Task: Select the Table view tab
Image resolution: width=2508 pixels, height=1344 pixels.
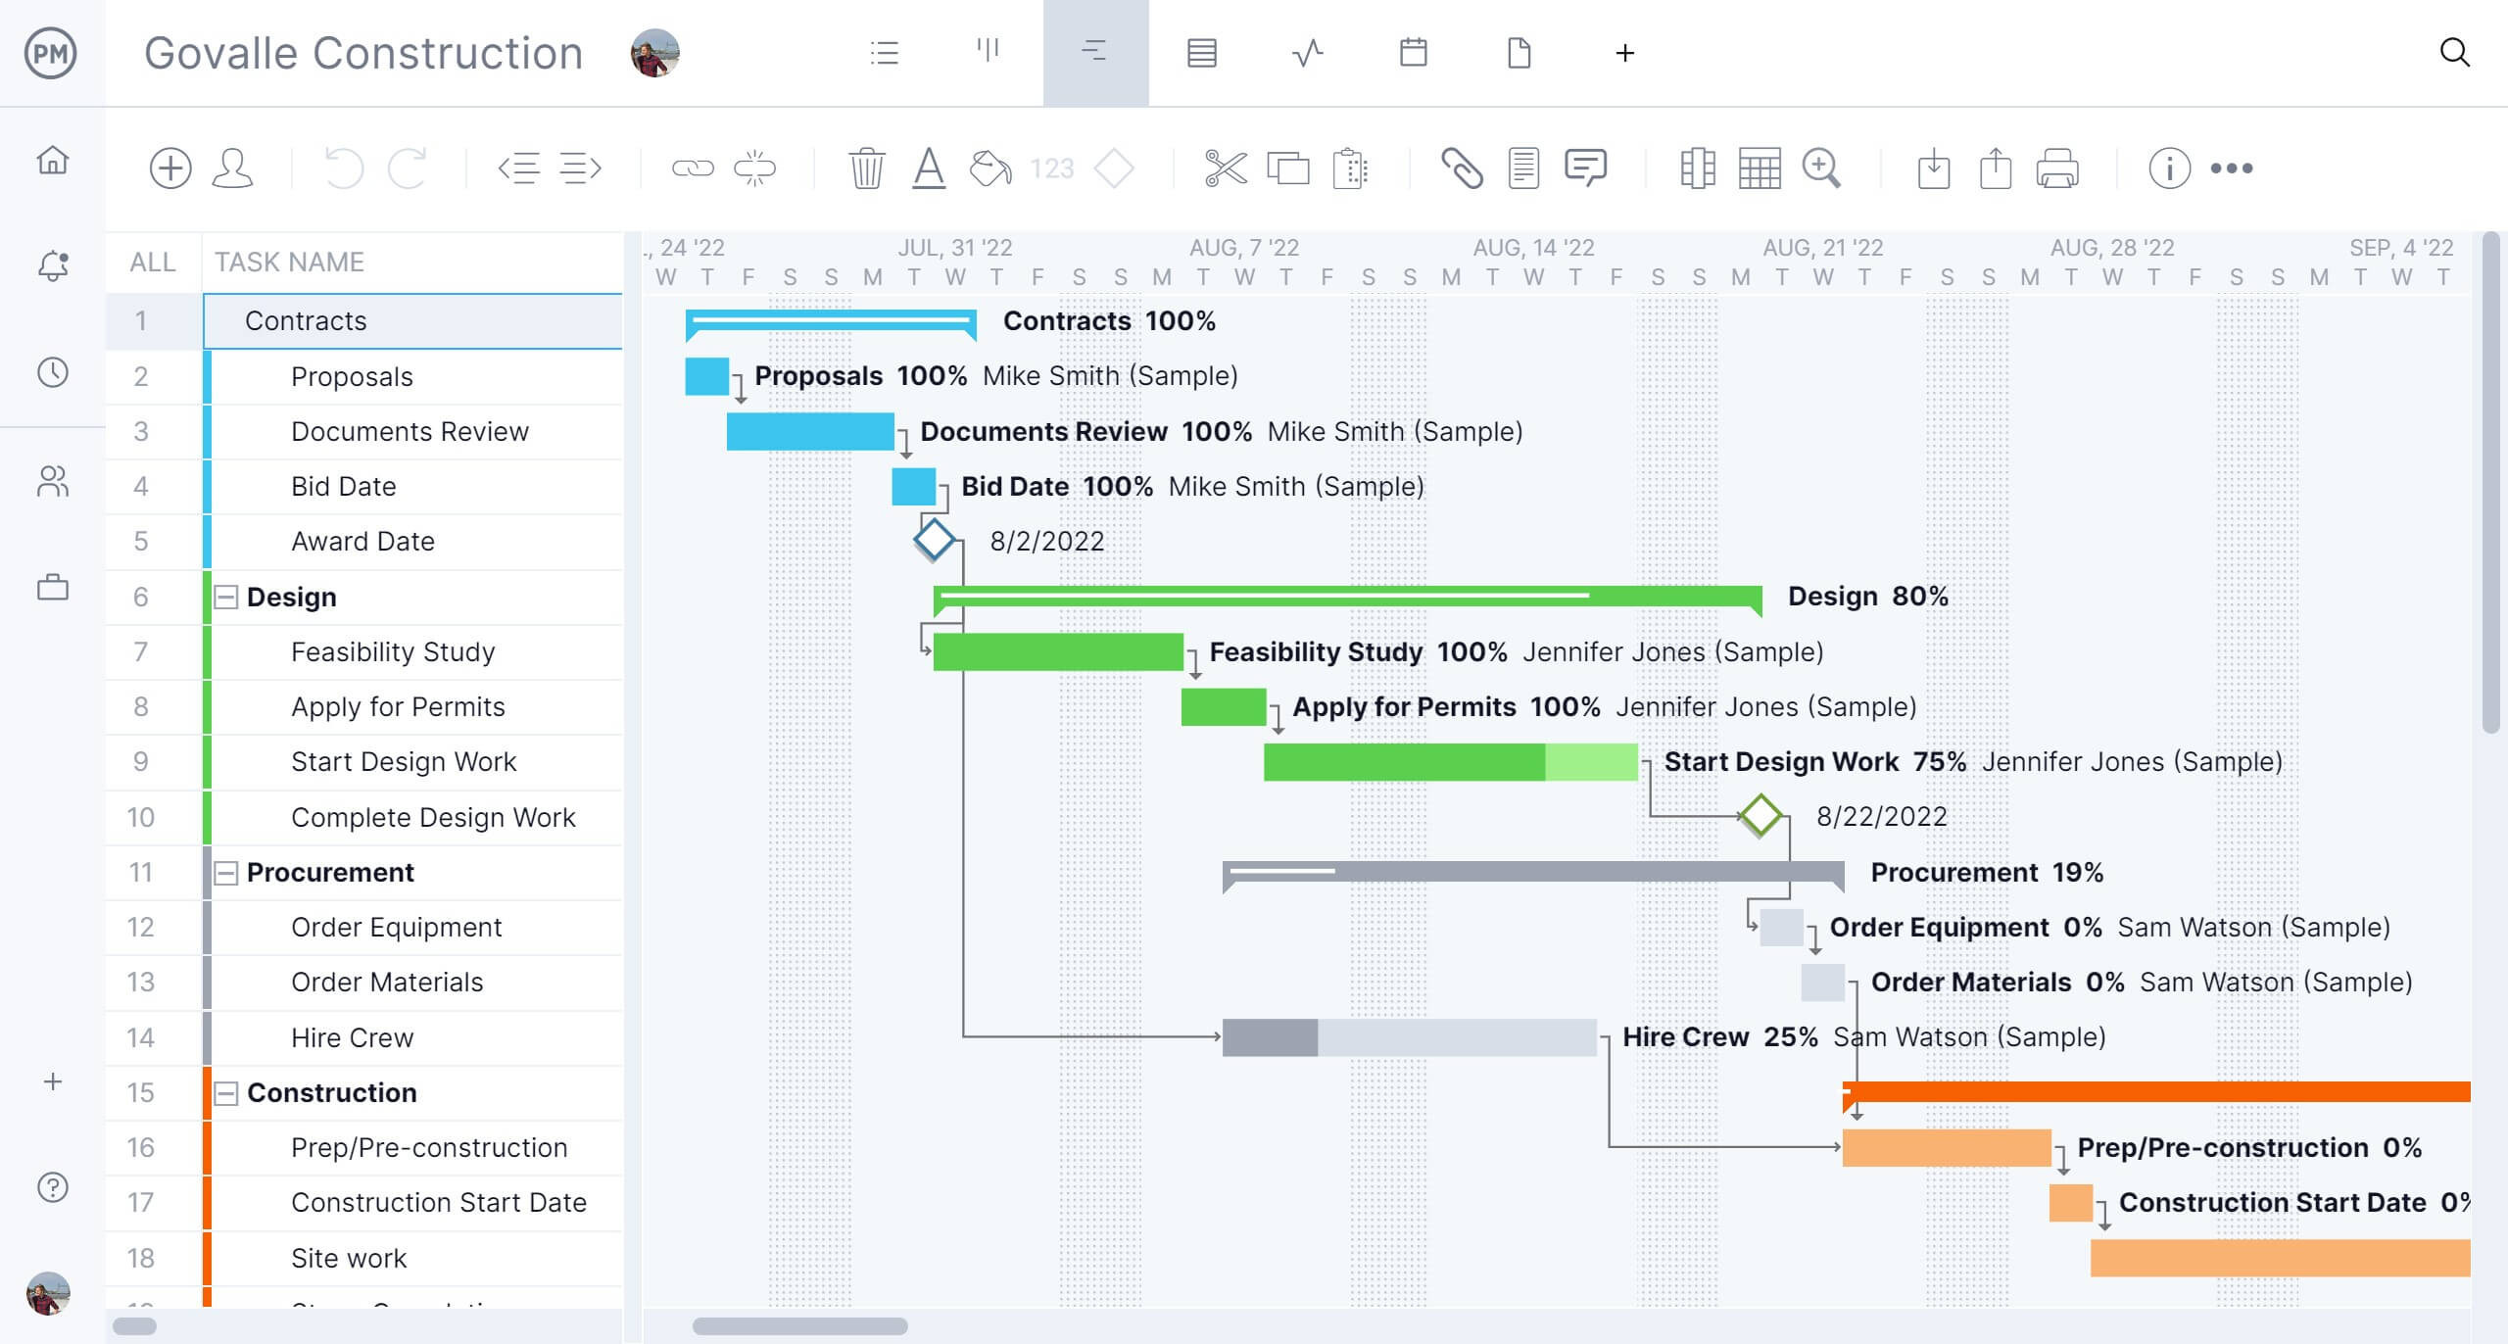Action: click(1203, 53)
